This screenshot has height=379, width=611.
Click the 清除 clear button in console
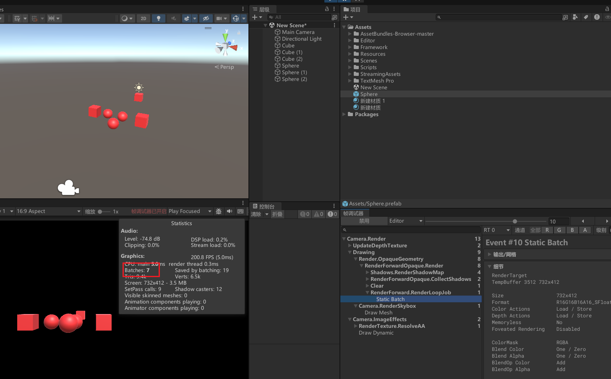pos(256,214)
